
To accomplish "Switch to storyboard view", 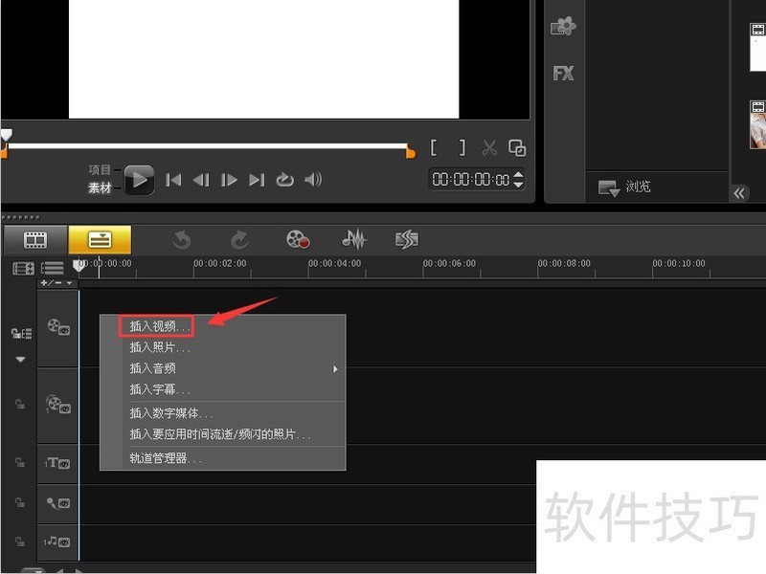I will (x=35, y=240).
